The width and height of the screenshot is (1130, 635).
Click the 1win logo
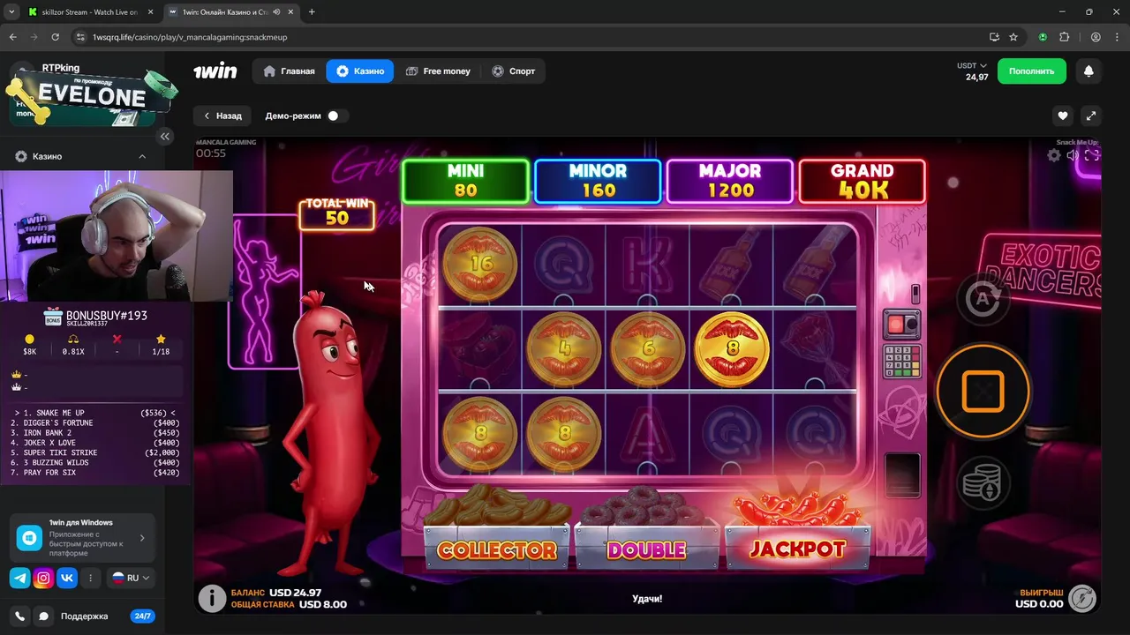tap(215, 71)
